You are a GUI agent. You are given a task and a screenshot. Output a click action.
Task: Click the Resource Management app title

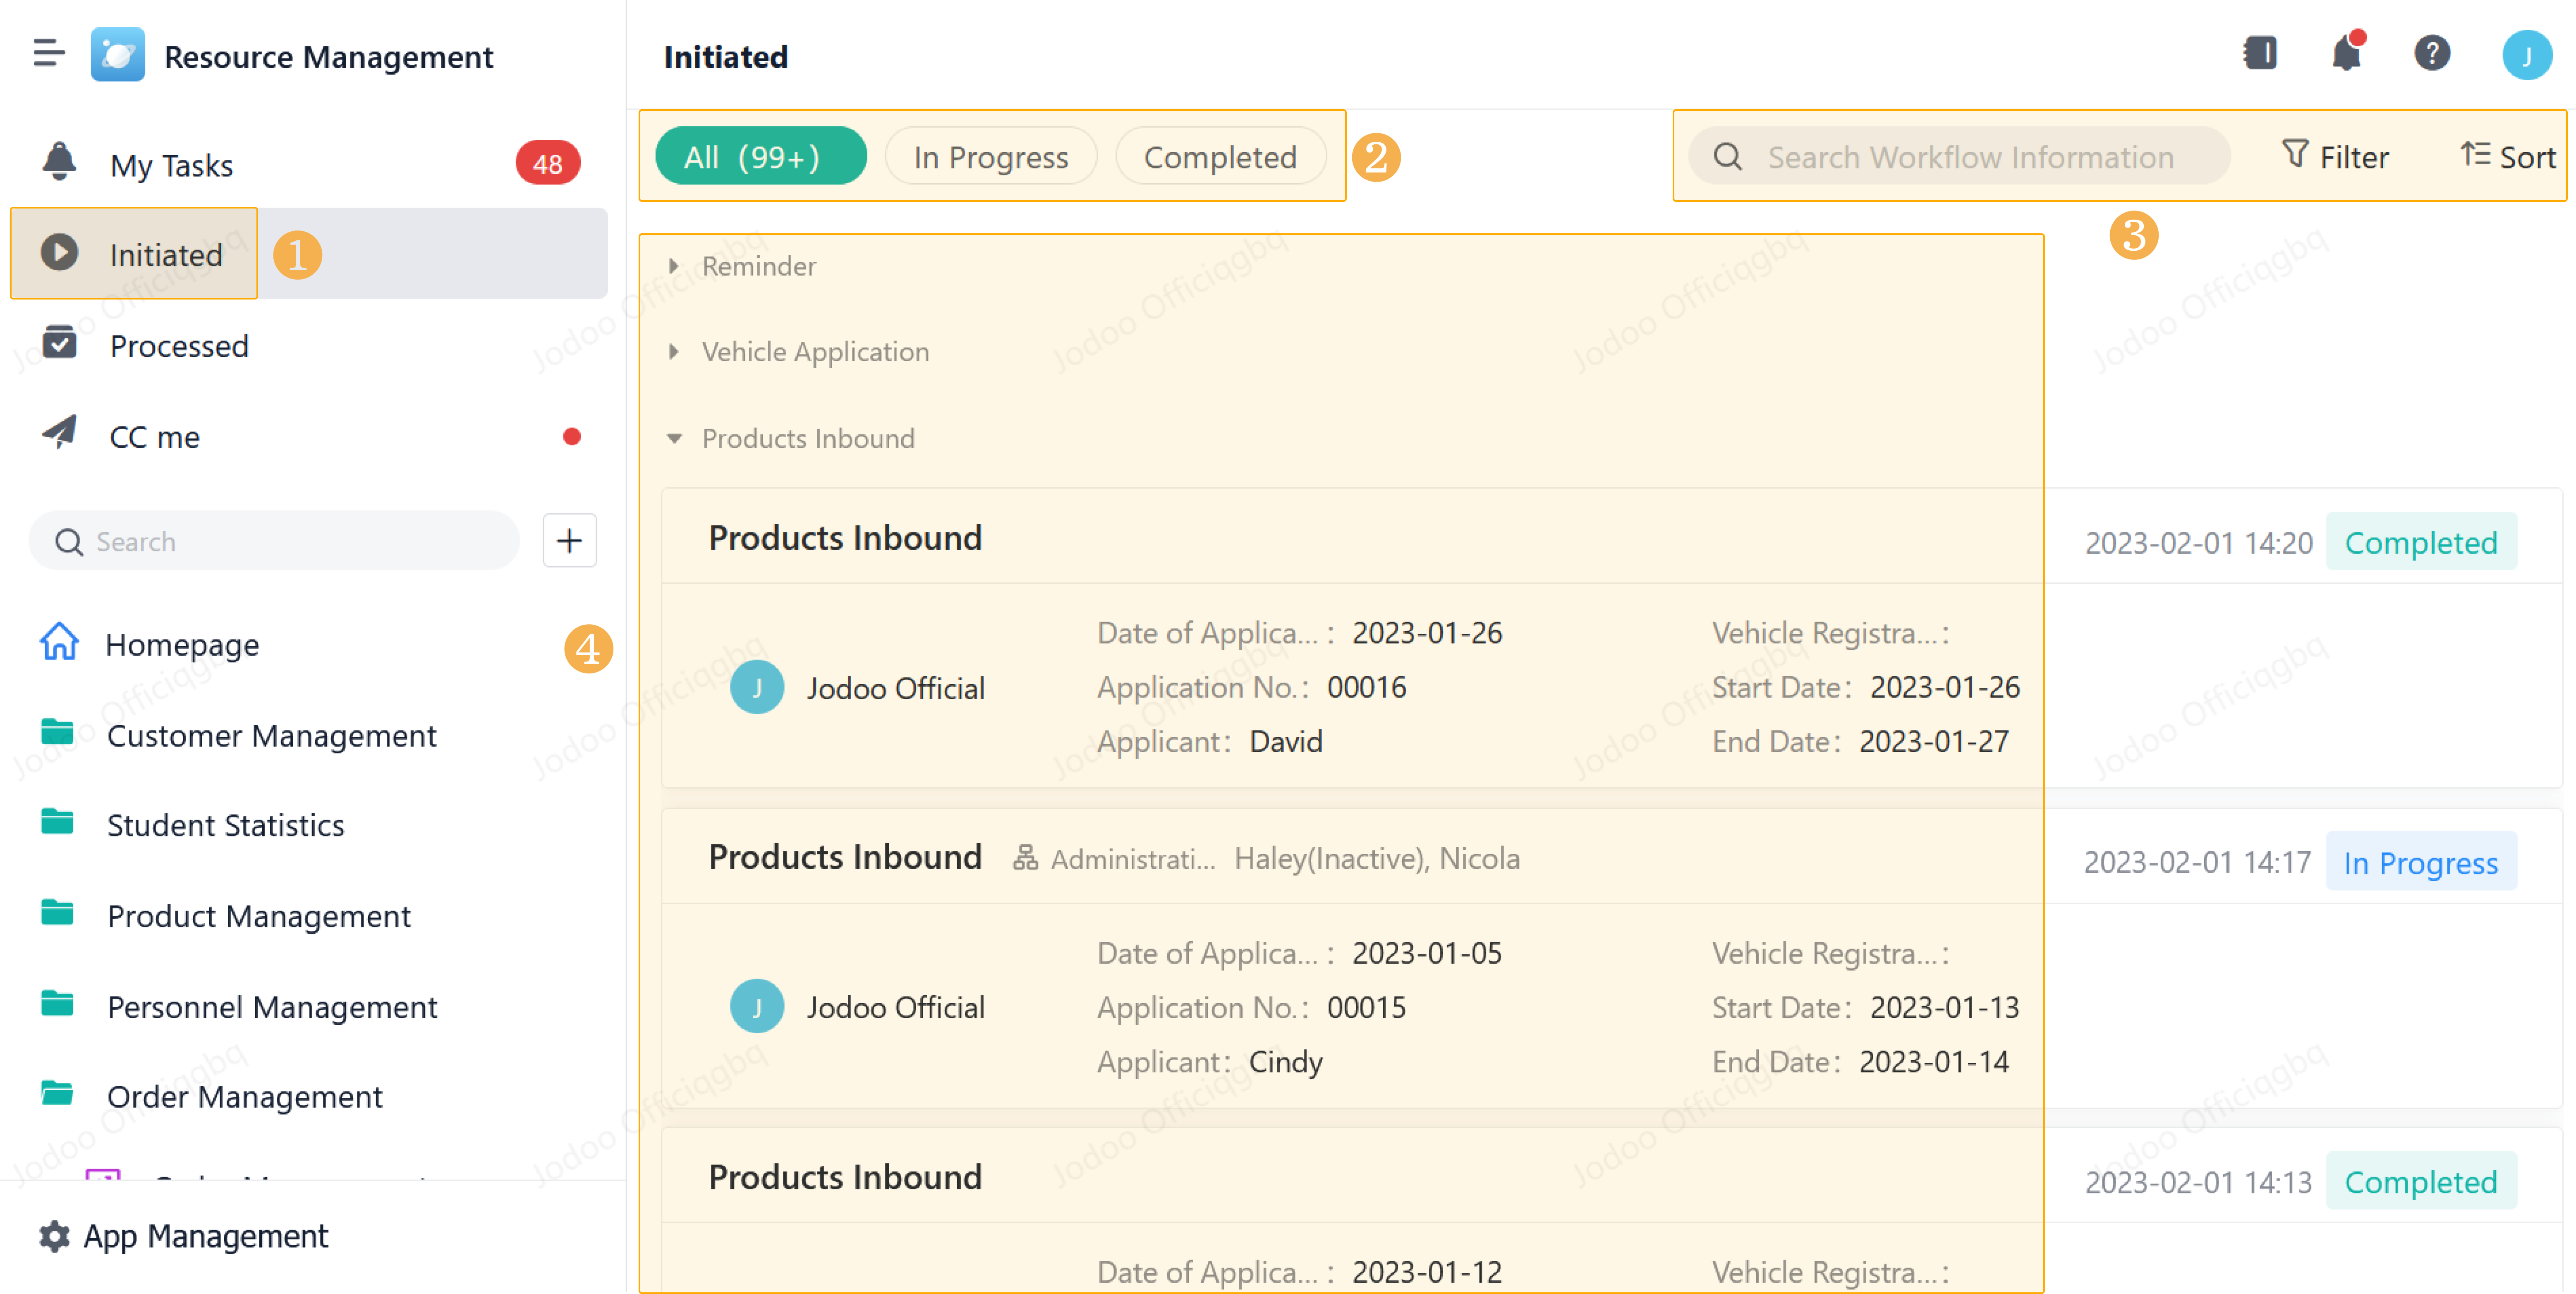(328, 57)
